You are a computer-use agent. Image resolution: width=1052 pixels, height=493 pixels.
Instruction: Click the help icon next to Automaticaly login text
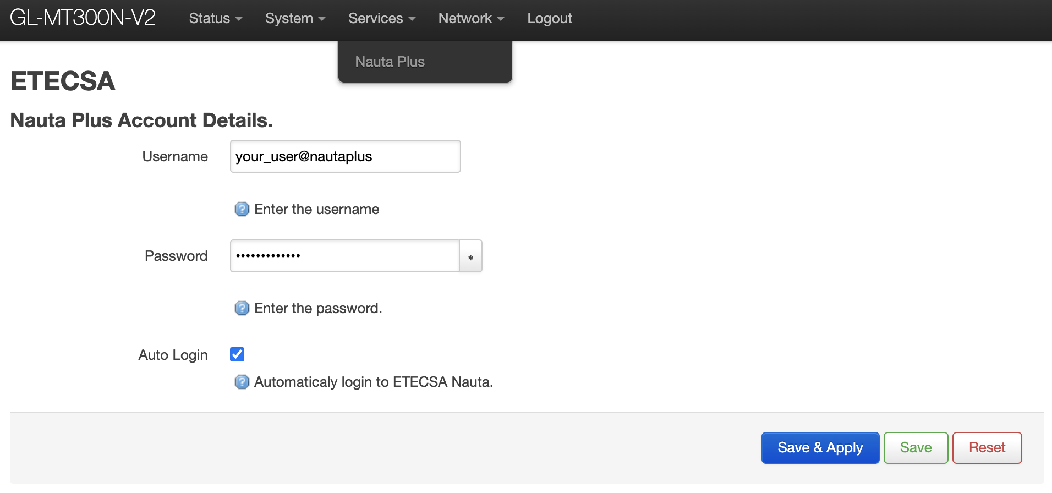[x=242, y=381]
